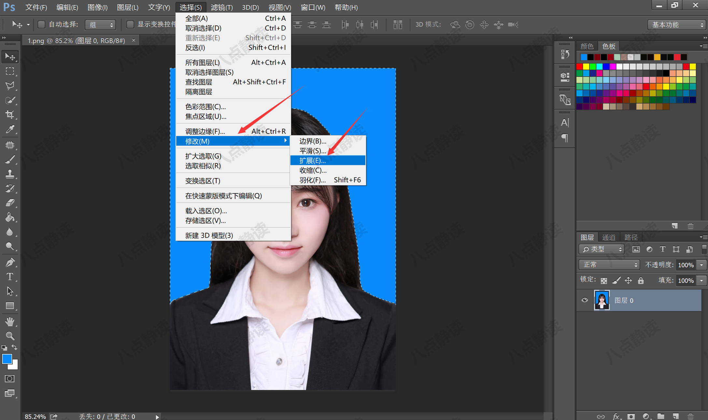This screenshot has height=420, width=708.
Task: Switch to the 通道 tab
Action: (609, 237)
